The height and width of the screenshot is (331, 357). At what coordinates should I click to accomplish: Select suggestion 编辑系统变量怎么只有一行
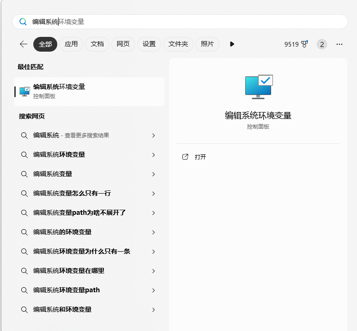(72, 194)
